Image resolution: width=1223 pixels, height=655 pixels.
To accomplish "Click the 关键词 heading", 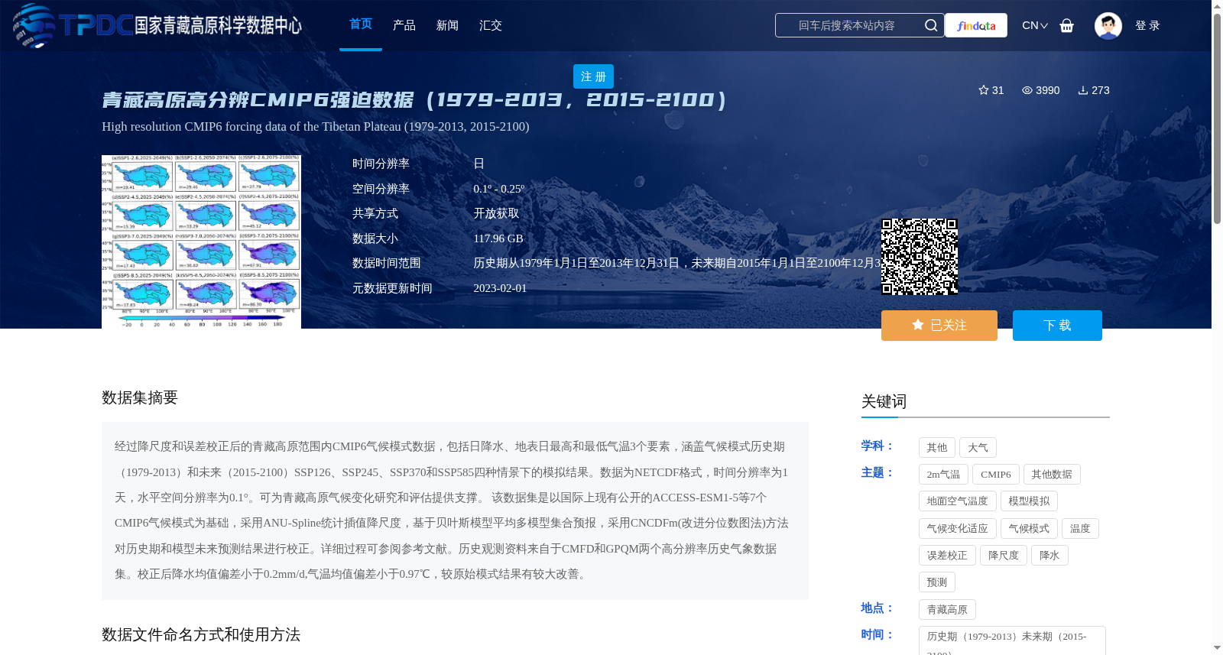I will 884,401.
